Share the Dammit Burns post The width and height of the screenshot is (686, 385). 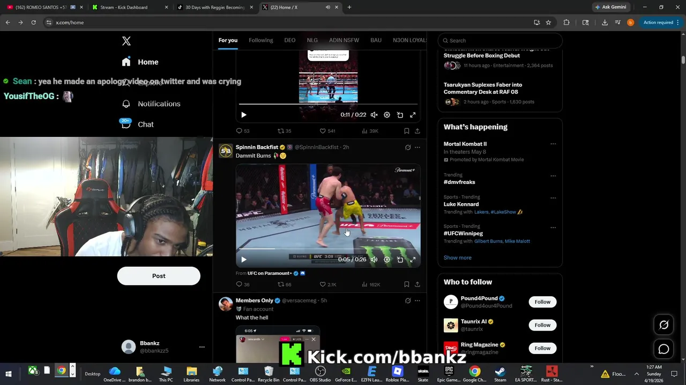click(x=417, y=284)
